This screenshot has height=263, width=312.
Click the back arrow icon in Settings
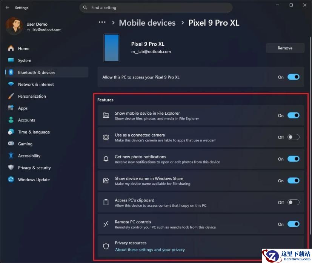click(8, 8)
